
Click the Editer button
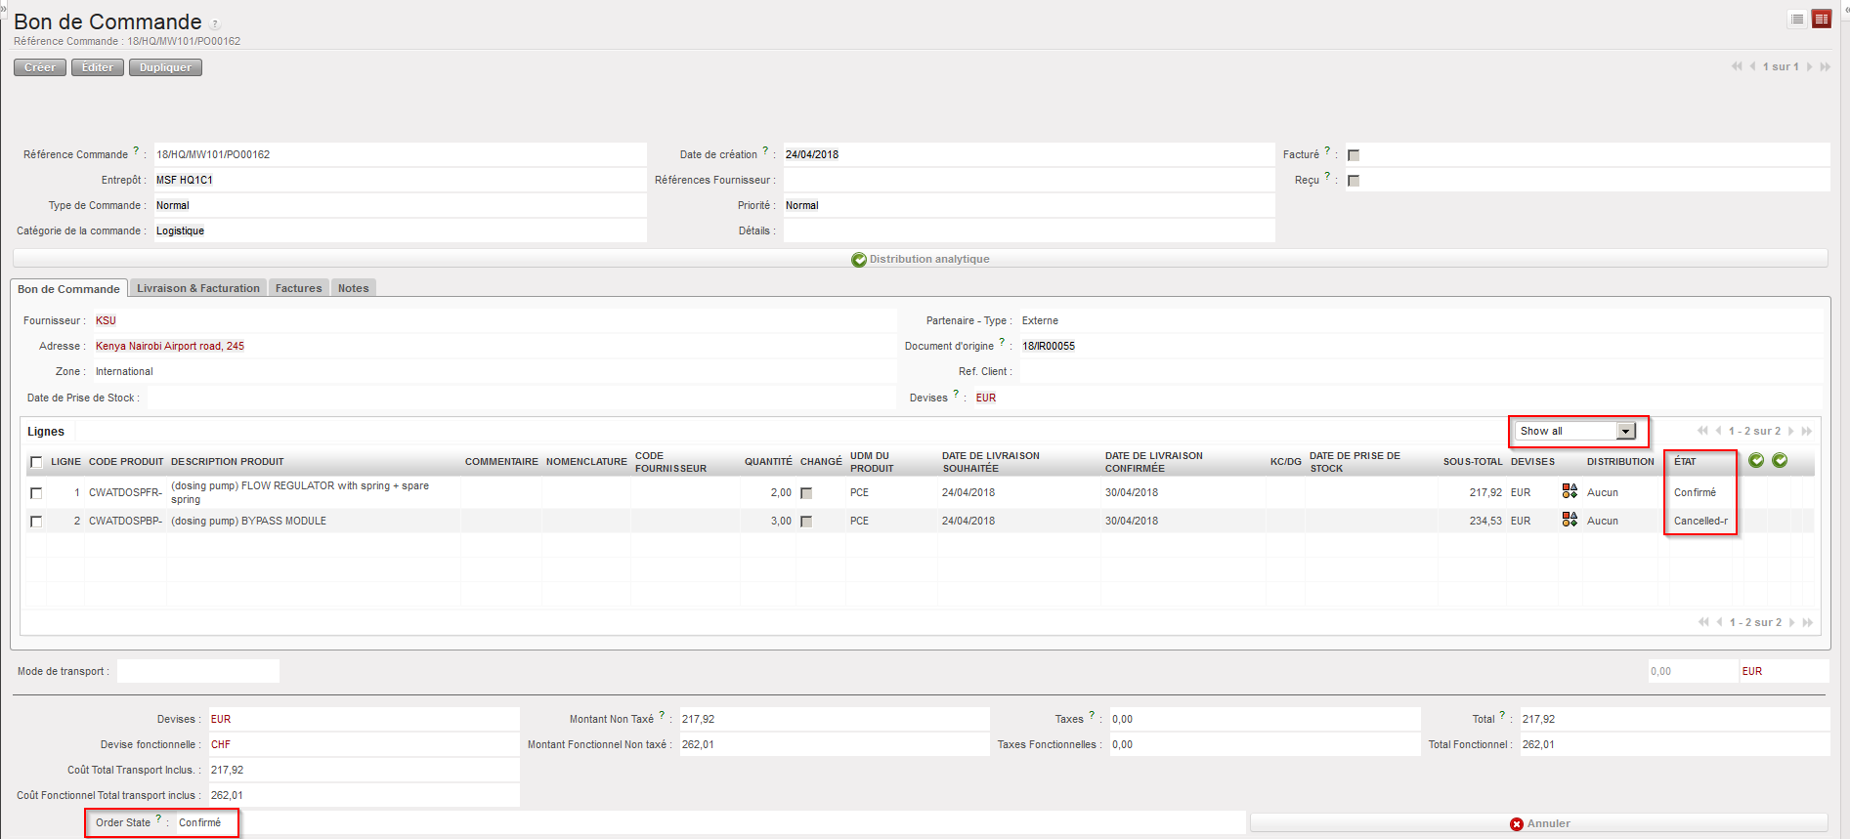coord(98,67)
